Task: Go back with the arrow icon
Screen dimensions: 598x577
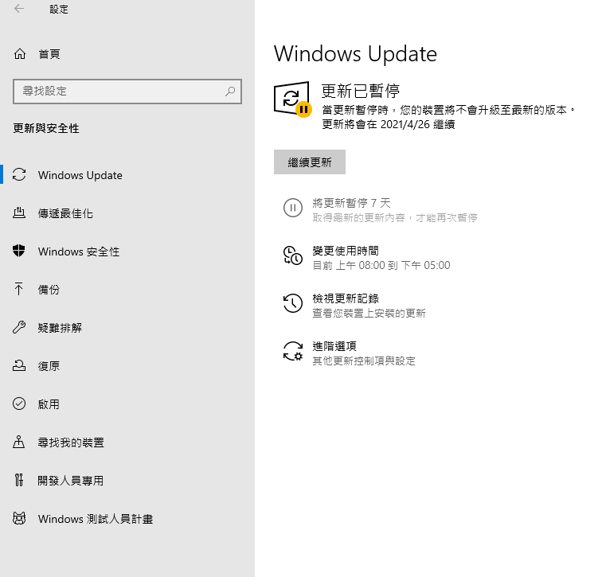Action: [19, 9]
